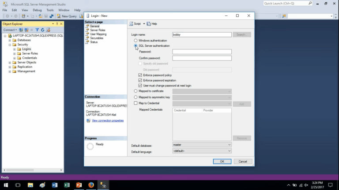The image size is (339, 190).
Task: Select the Replication folder in tree
Action: tap(25, 67)
